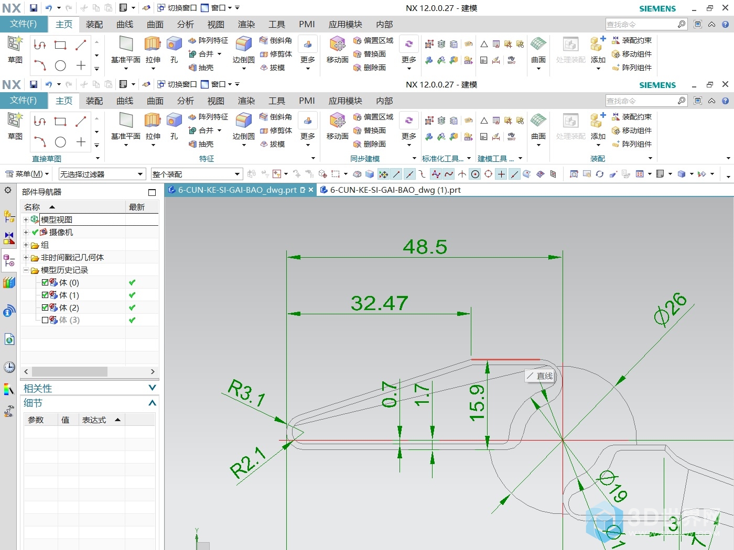Toggle the Point on Curve snap option
Screen dimensions: 734x550
(x=515, y=174)
